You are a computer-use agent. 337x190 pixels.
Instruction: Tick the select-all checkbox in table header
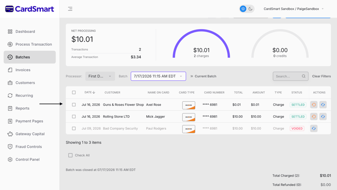point(74,93)
